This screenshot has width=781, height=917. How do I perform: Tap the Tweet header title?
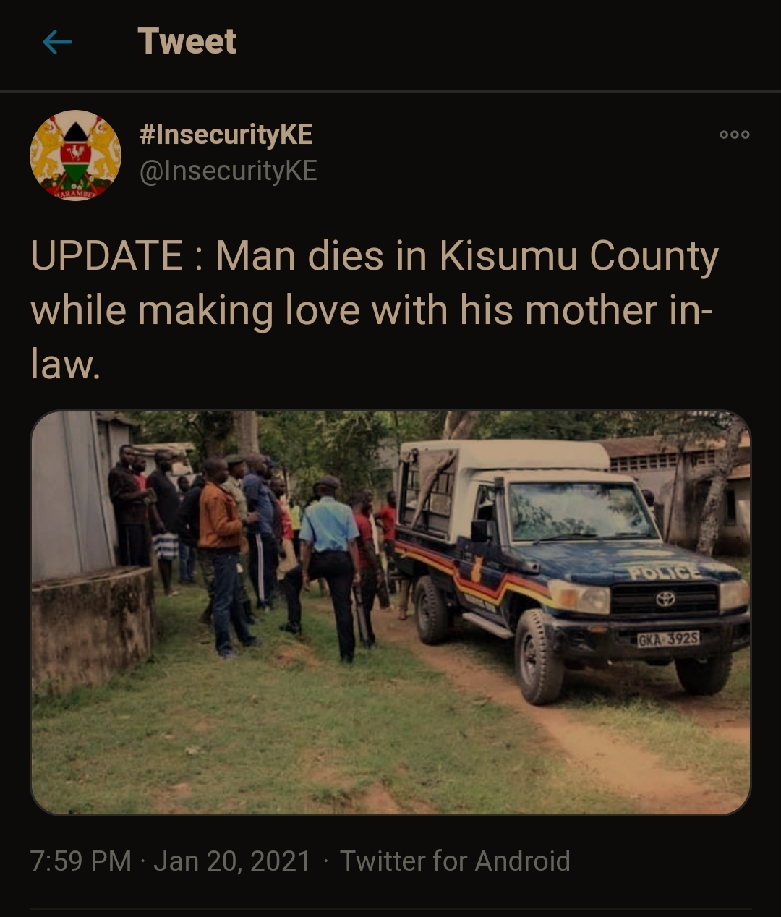tap(187, 41)
